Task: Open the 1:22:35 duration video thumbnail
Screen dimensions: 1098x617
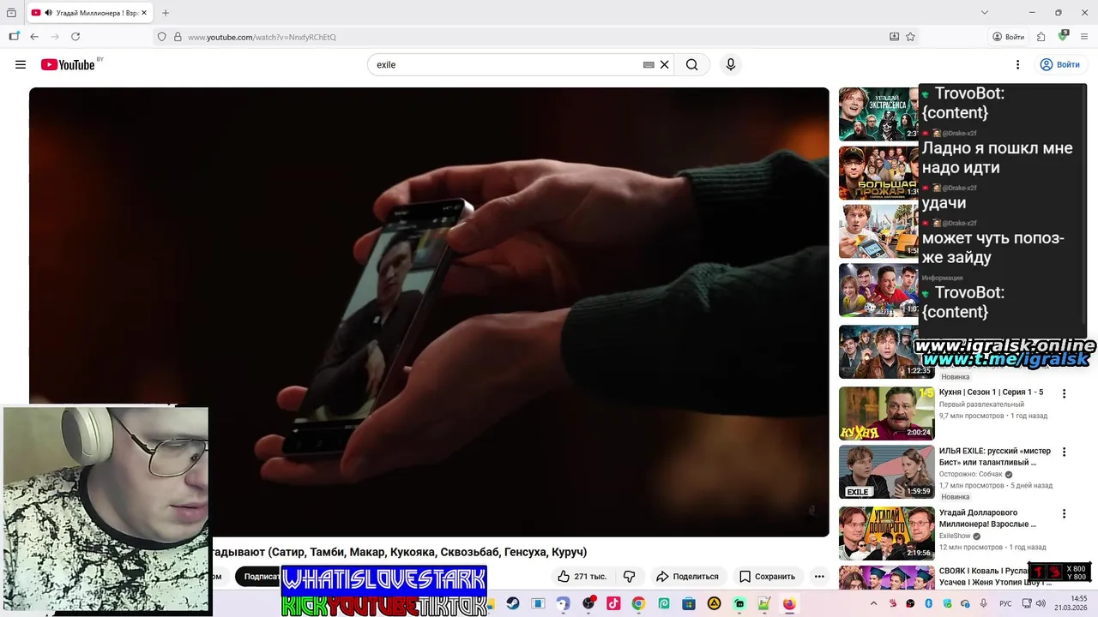Action: [886, 351]
